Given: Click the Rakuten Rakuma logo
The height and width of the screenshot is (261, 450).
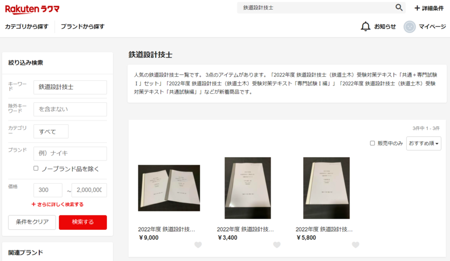Looking at the screenshot, I should 32,9.
